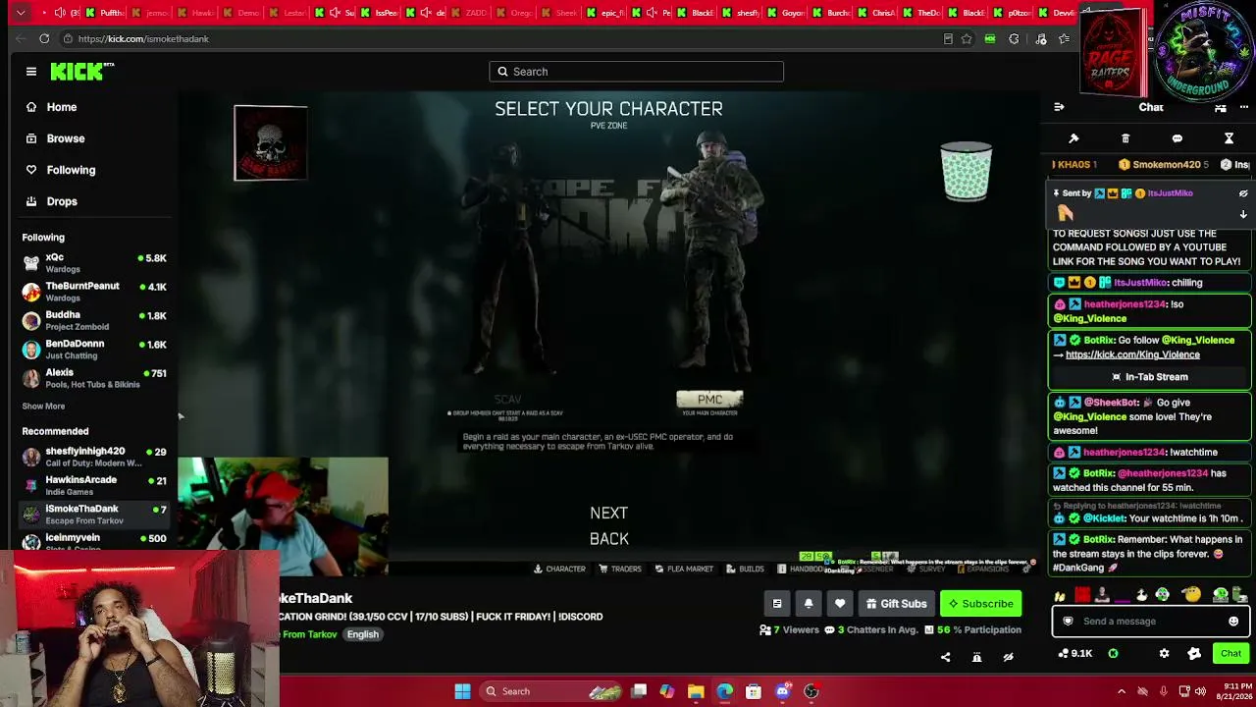Open xQc's channel from Following list
The width and height of the screenshot is (1256, 707).
coord(94,263)
